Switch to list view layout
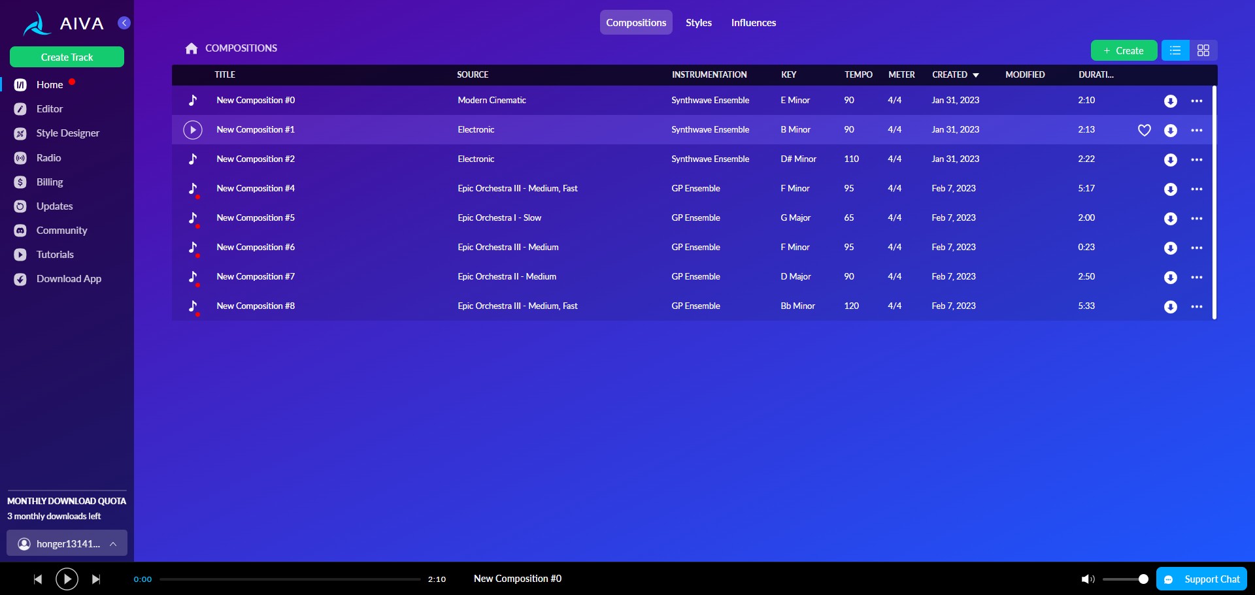 point(1175,50)
